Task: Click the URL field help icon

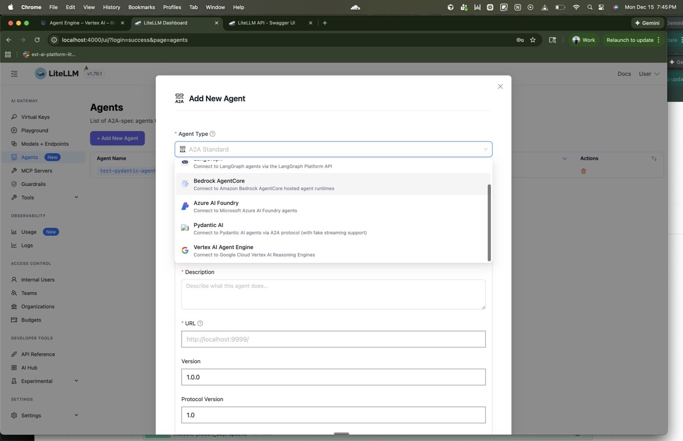Action: [x=200, y=323]
